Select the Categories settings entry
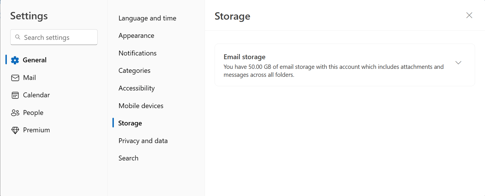The height and width of the screenshot is (196, 485). pyautogui.click(x=134, y=70)
